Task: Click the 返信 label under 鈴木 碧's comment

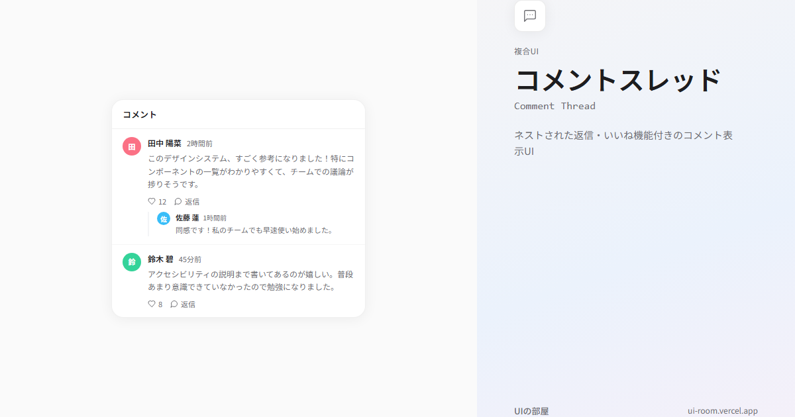Action: coord(188,304)
